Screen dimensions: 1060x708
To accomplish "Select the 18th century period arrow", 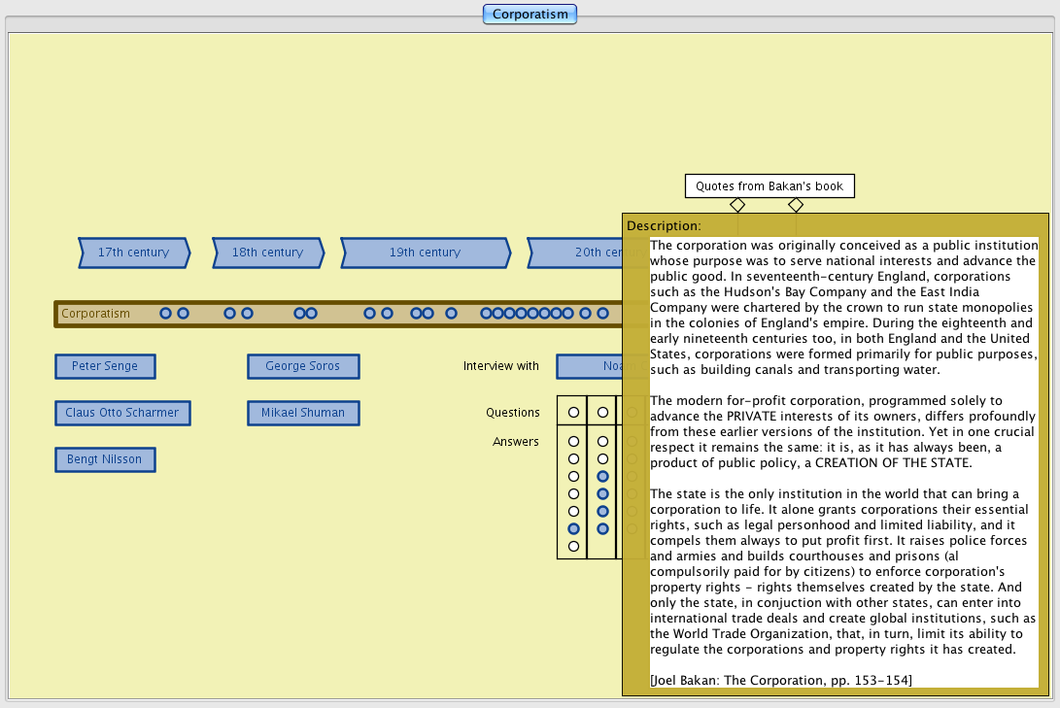I will coord(268,253).
